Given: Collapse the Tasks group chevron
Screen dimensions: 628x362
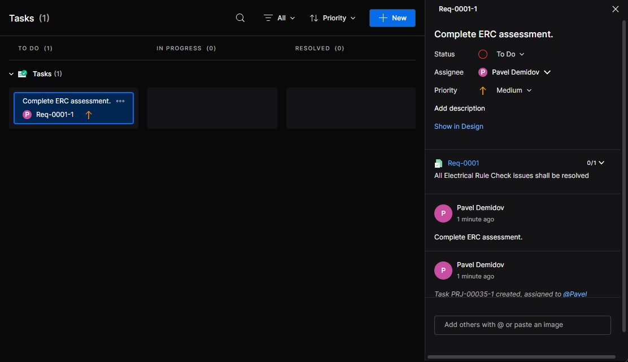Looking at the screenshot, I should 11,73.
